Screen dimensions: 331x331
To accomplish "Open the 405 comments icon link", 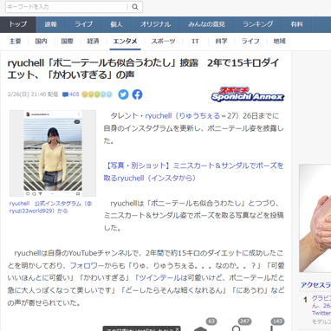I will tap(70, 94).
